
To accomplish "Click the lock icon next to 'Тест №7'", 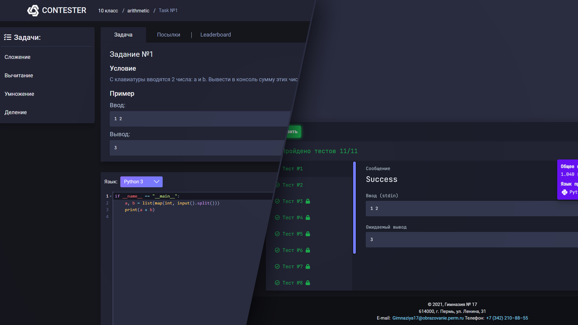I will point(308,266).
